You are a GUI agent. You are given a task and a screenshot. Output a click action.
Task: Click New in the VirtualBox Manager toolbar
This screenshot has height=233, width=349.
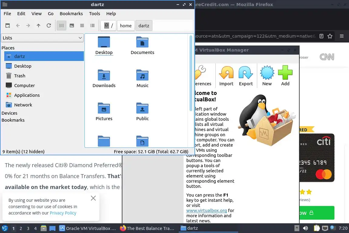coord(267,76)
